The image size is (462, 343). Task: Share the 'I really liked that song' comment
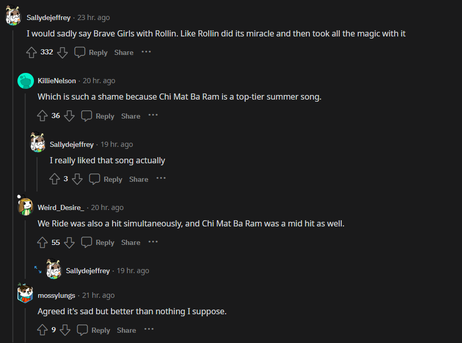pyautogui.click(x=139, y=179)
